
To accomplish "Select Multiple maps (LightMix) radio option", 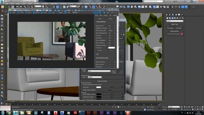I will 82,90.
